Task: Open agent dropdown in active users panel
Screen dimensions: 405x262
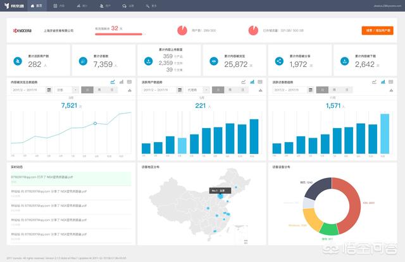Action: pyautogui.click(x=197, y=90)
